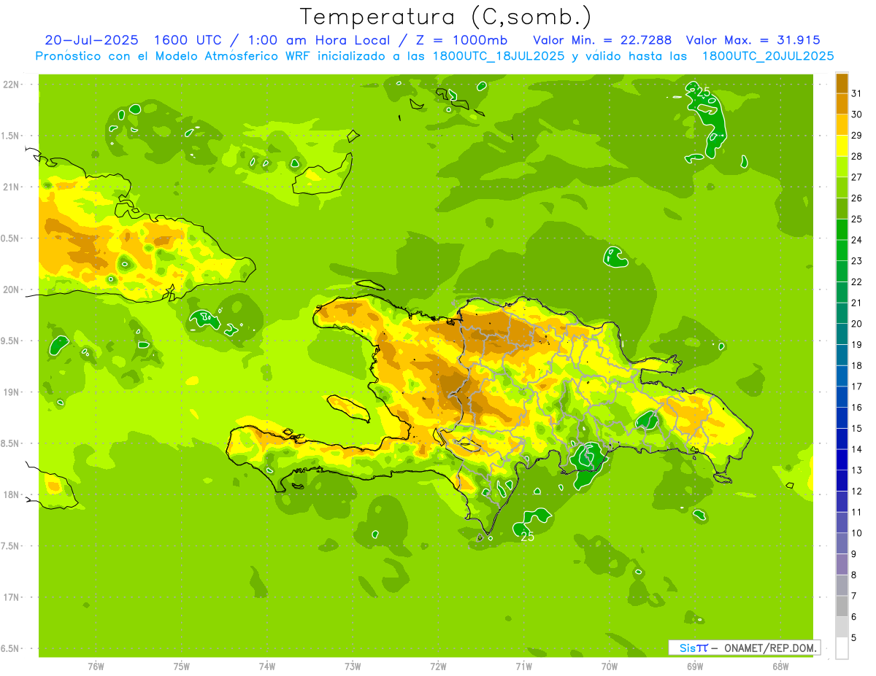Click the "15" value on the color legend

pos(857,429)
